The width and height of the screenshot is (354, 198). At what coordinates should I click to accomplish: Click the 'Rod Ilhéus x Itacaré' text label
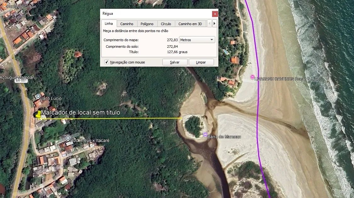point(90,140)
